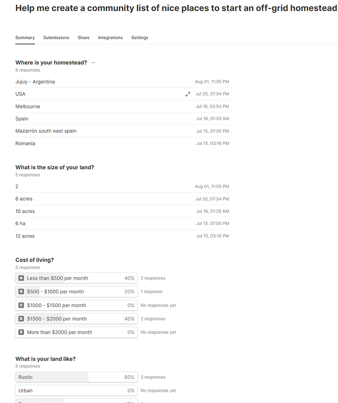338x403 pixels.
Task: Open the Mazarrón south east spain response
Action: [46, 131]
